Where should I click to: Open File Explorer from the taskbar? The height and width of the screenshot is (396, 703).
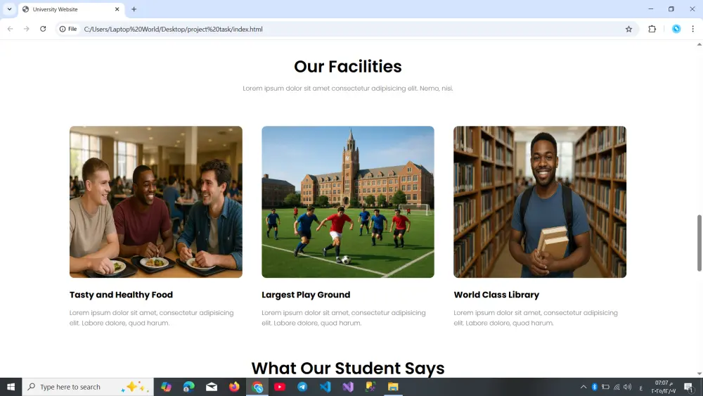click(393, 387)
